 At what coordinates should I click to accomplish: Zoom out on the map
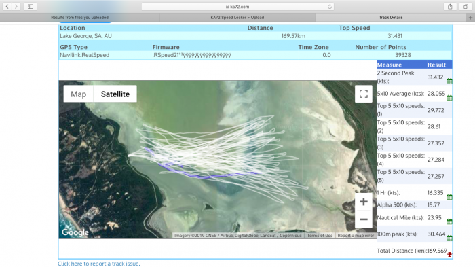[x=364, y=219]
